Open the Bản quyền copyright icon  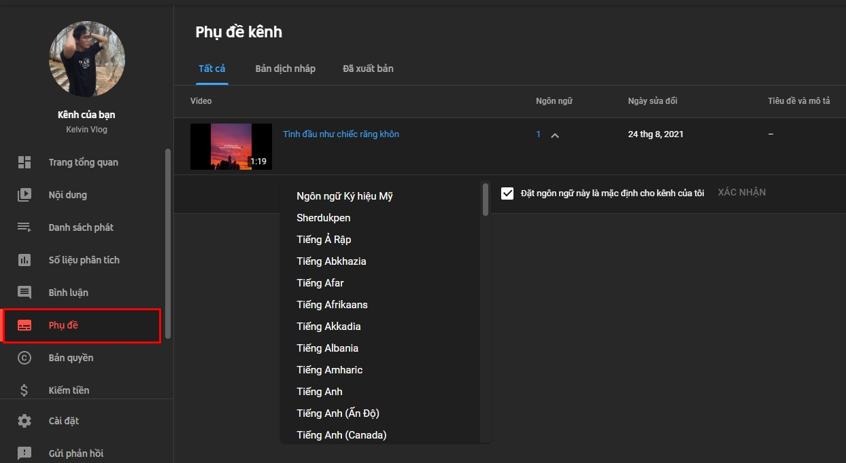[x=24, y=357]
